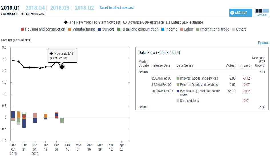Viewport: 271px width, 159px height.
Task: Click the black diamond Nowcast legend marker
Action: coord(65,22)
